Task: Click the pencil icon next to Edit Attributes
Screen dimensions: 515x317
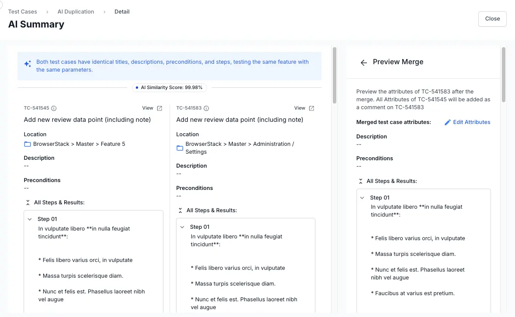Action: pos(448,122)
